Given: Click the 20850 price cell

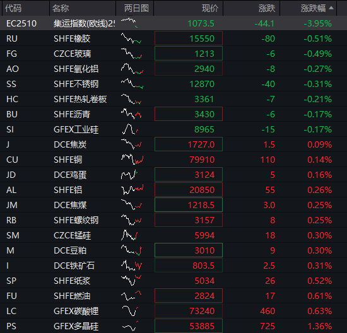Looking at the screenshot, I should coord(189,190).
